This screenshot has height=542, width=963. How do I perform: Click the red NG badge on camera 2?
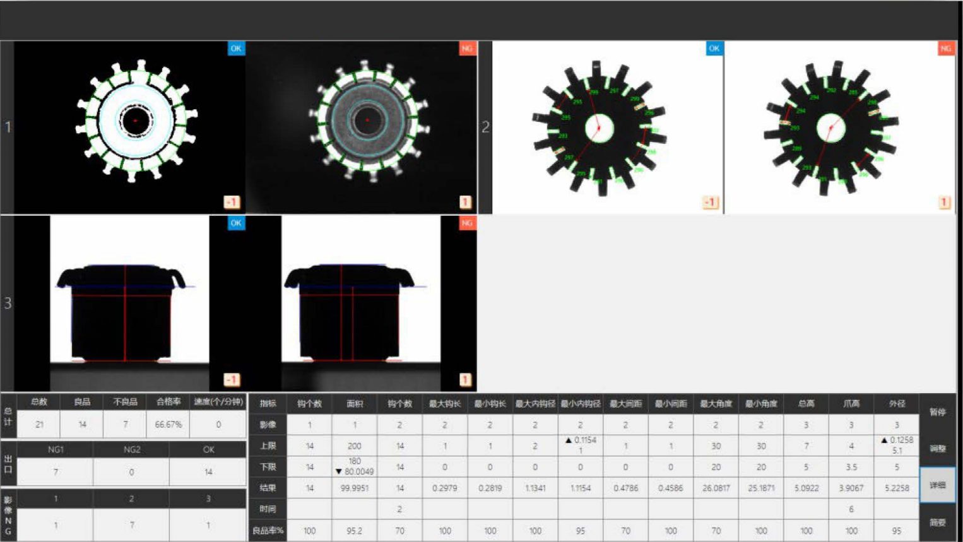tap(945, 49)
